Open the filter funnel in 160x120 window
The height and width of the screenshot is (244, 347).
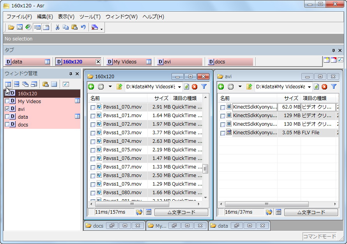[204, 87]
